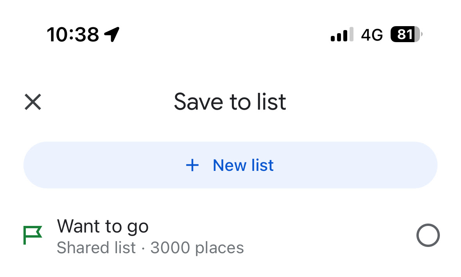Toggle the empty circle for Want to go
The width and height of the screenshot is (461, 277).
pos(428,235)
